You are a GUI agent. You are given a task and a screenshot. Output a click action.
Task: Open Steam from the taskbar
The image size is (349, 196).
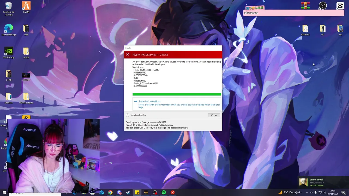click(x=128, y=192)
